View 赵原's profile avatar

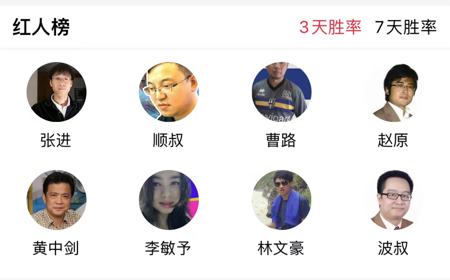coord(394,92)
